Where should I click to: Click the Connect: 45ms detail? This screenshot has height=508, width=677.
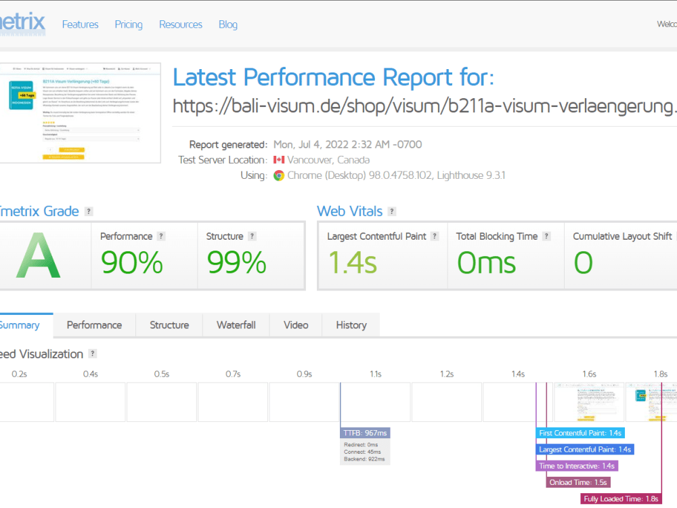362,452
